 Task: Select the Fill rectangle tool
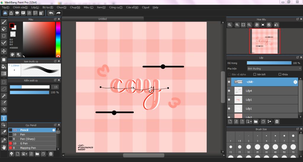coord(4,60)
